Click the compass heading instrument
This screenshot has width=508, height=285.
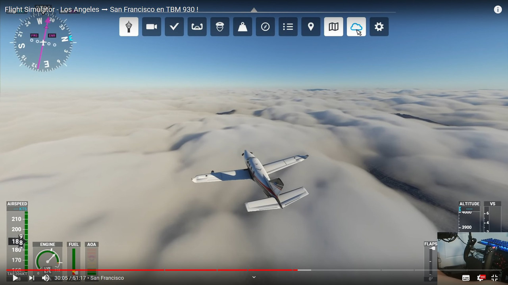point(43,42)
